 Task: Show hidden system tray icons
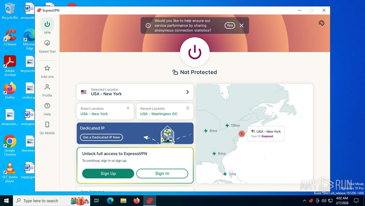pyautogui.click(x=305, y=201)
